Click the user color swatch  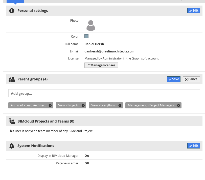[86, 36]
